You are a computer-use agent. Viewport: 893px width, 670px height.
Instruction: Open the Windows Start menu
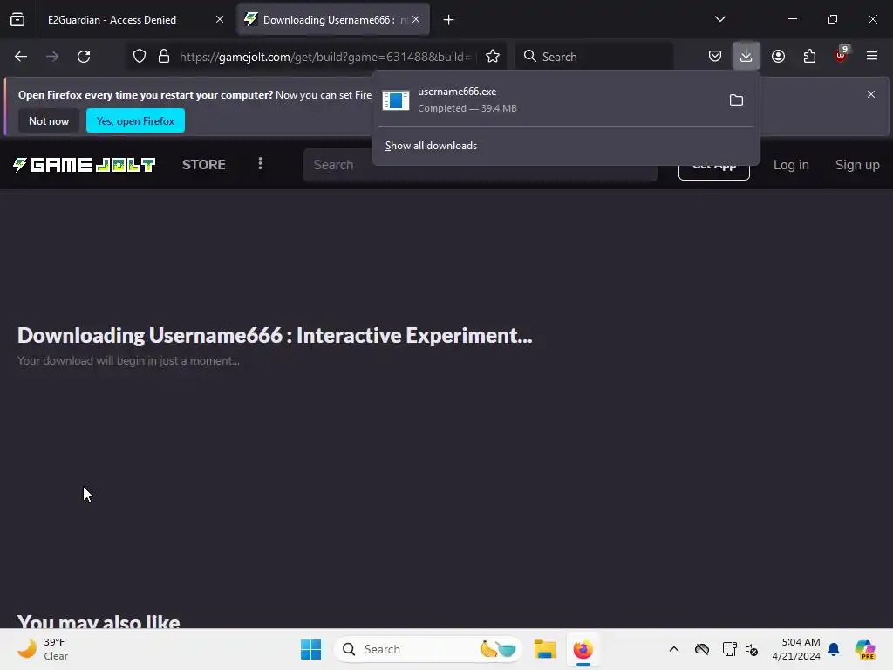[311, 649]
